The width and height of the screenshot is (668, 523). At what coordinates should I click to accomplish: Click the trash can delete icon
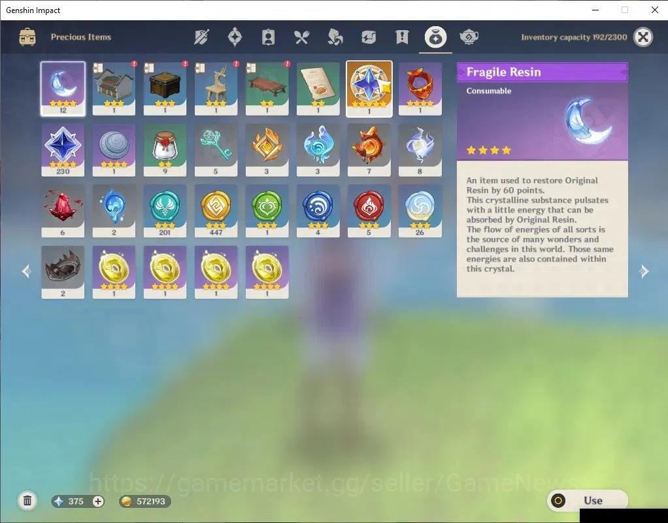[27, 501]
